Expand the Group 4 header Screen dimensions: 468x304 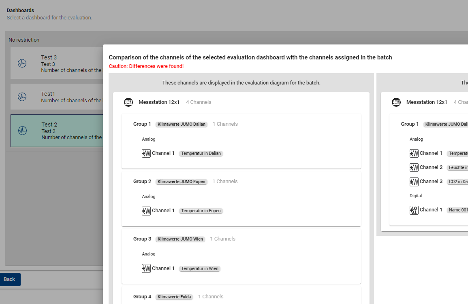pos(142,297)
